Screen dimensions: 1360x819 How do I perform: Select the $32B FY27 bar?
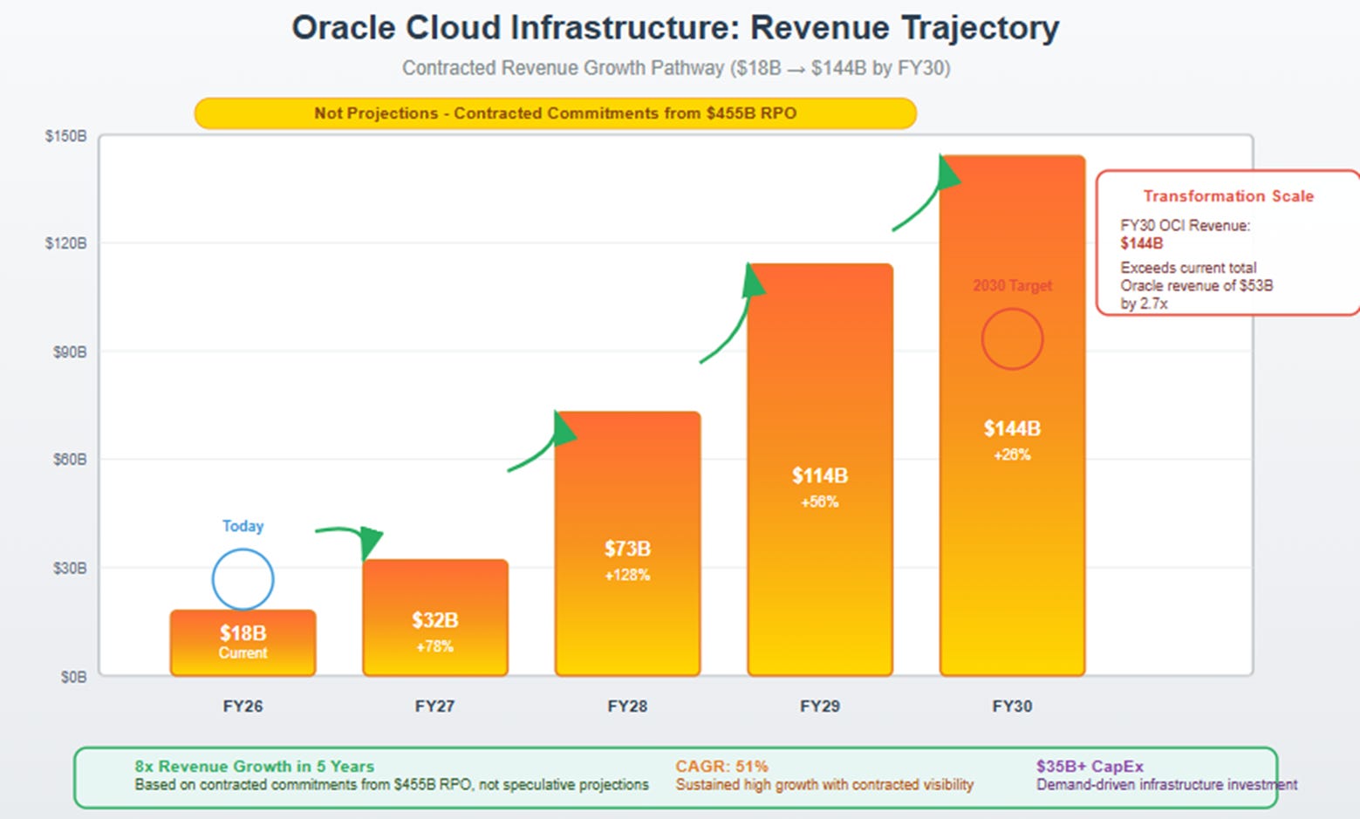point(435,618)
